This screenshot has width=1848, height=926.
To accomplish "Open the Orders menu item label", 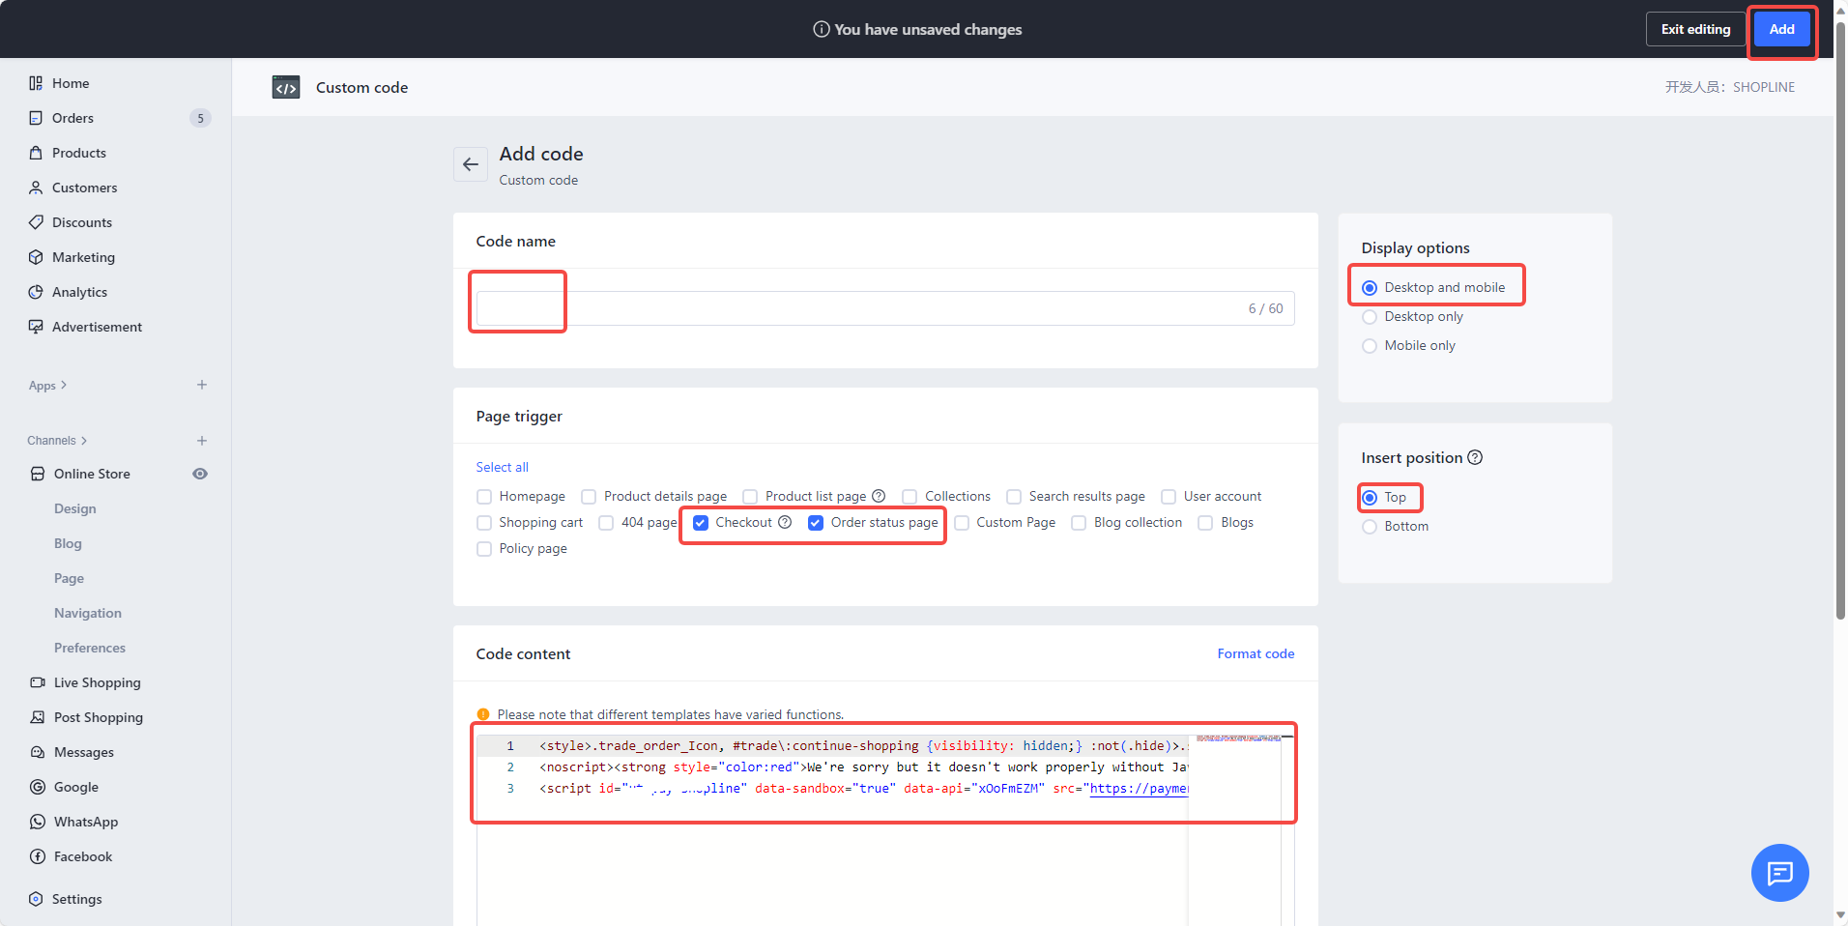I will coord(72,118).
